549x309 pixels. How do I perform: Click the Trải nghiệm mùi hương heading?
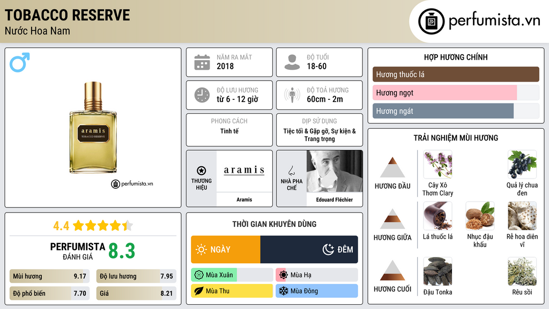pyautogui.click(x=456, y=138)
